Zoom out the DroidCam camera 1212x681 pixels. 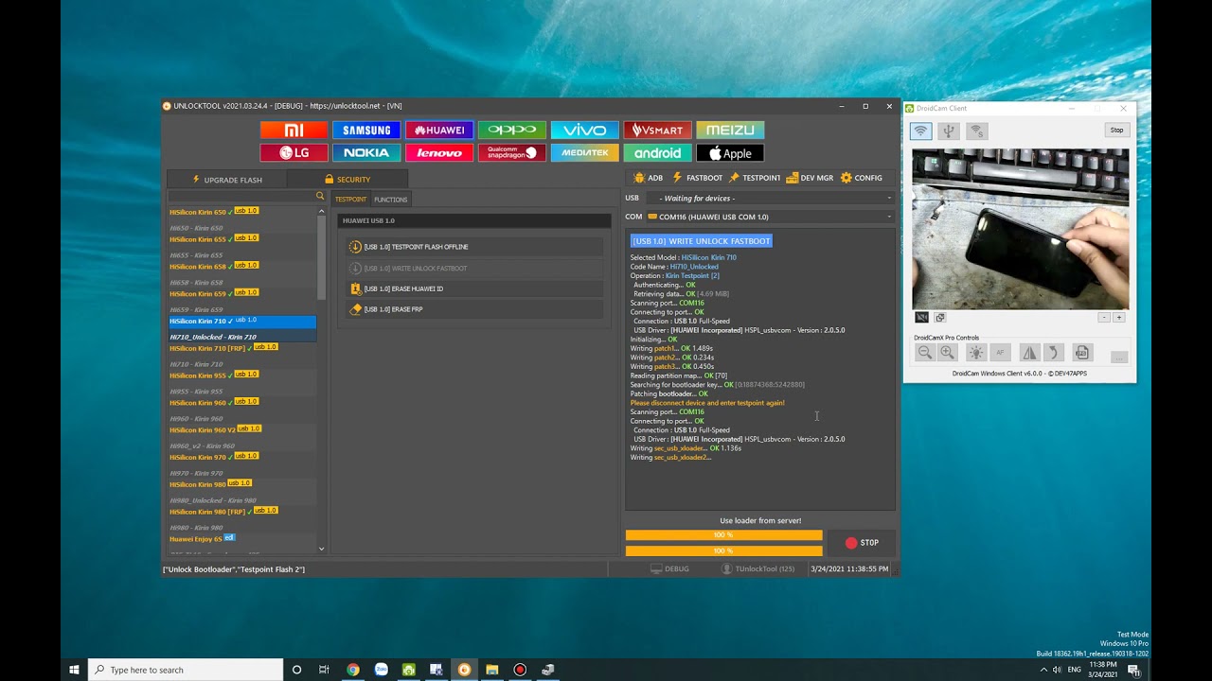[x=925, y=353]
